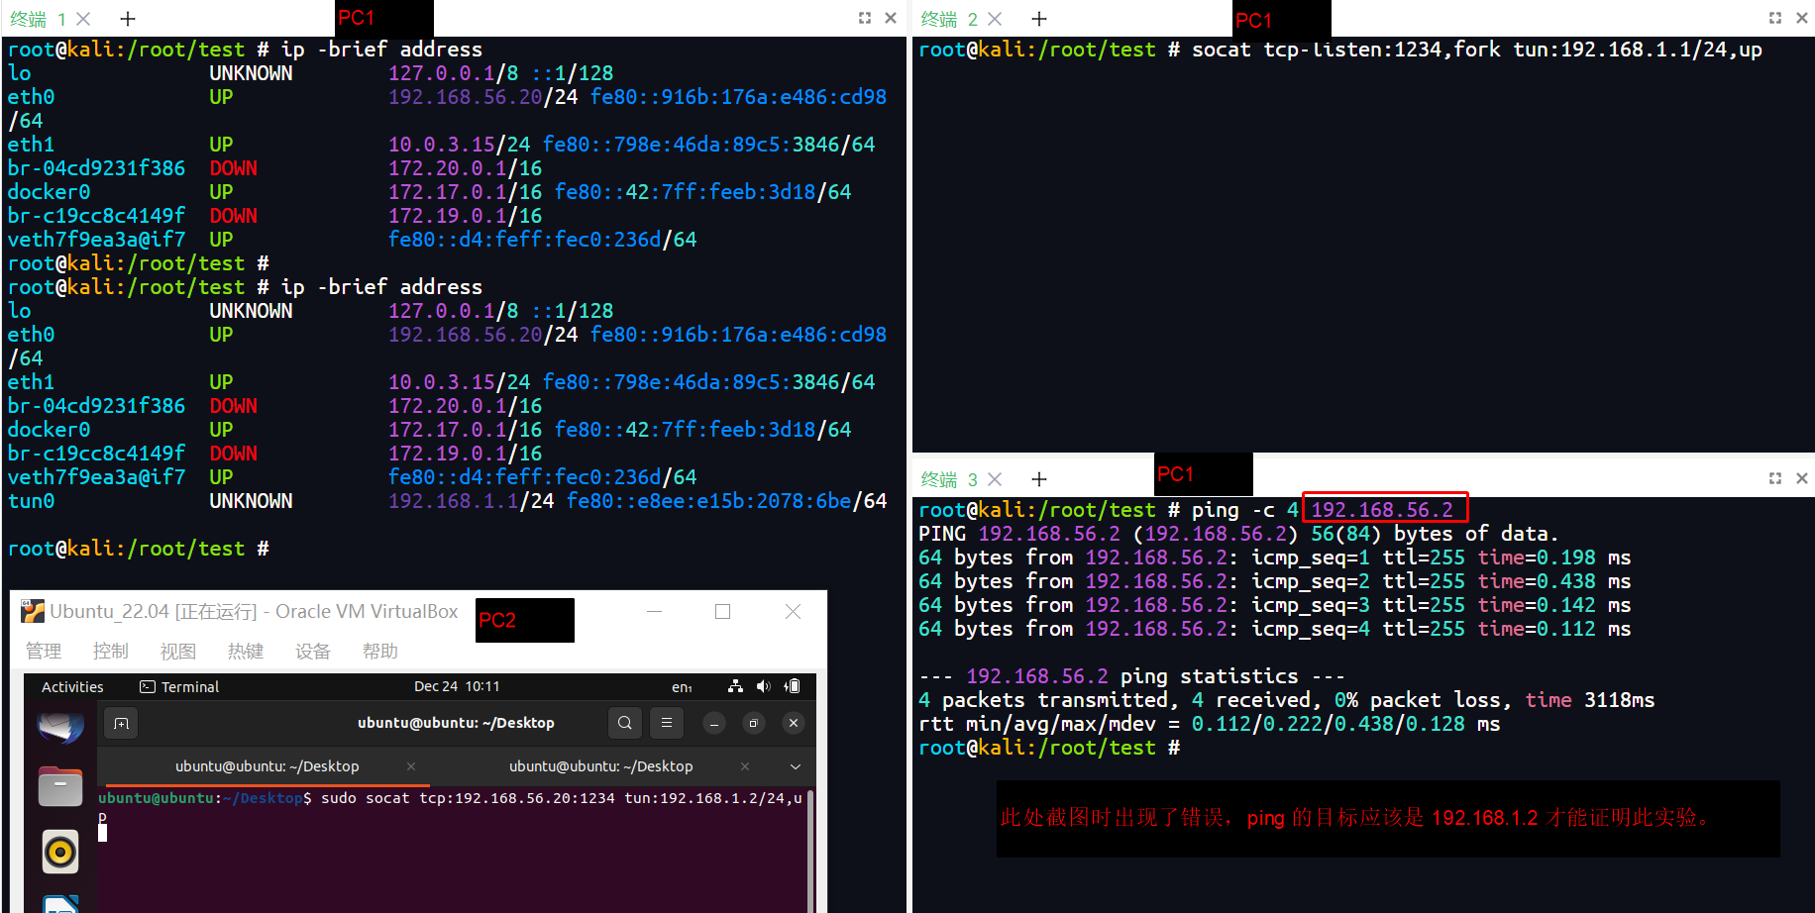Launch Thunderbird from the Ubuntu dock
Viewport: 1815px width, 913px height.
click(x=60, y=728)
